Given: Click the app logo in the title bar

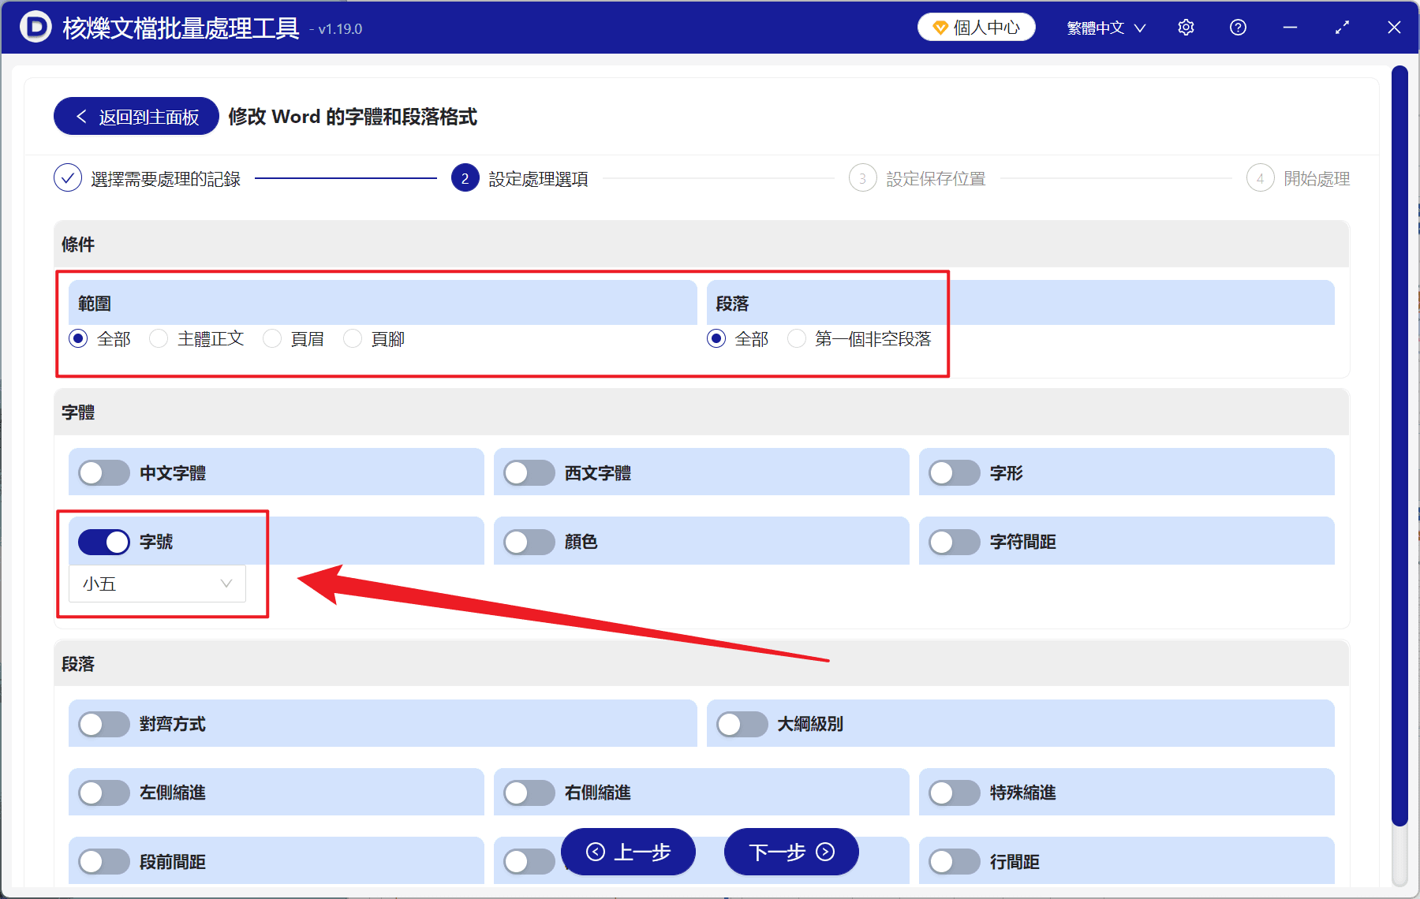Looking at the screenshot, I should pos(35,27).
